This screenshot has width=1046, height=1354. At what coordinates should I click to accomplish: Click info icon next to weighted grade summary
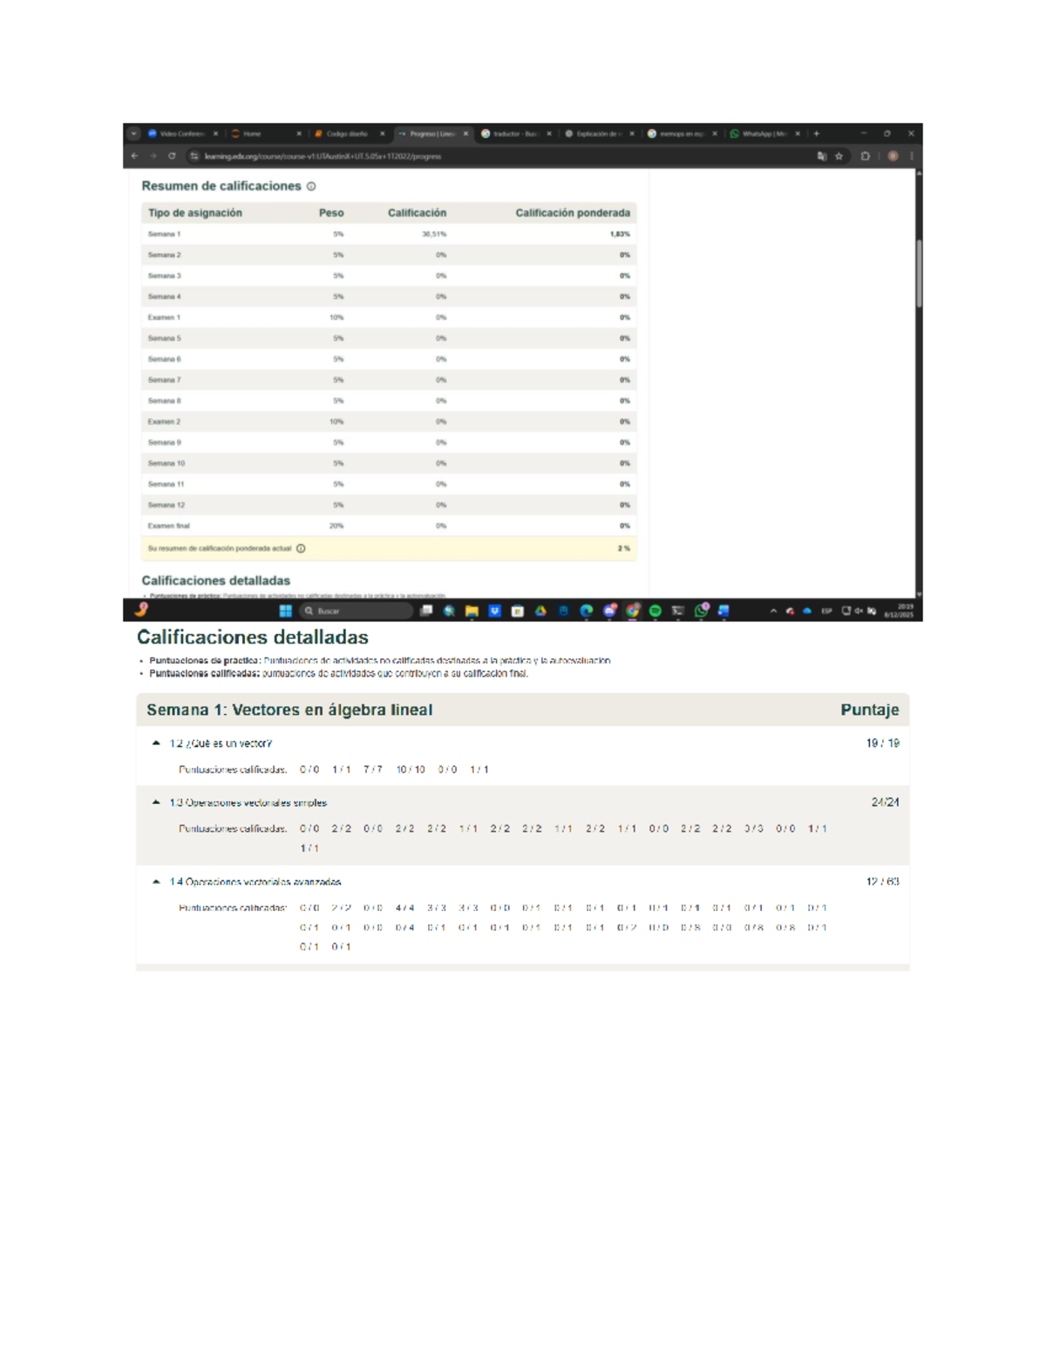pyautogui.click(x=301, y=548)
